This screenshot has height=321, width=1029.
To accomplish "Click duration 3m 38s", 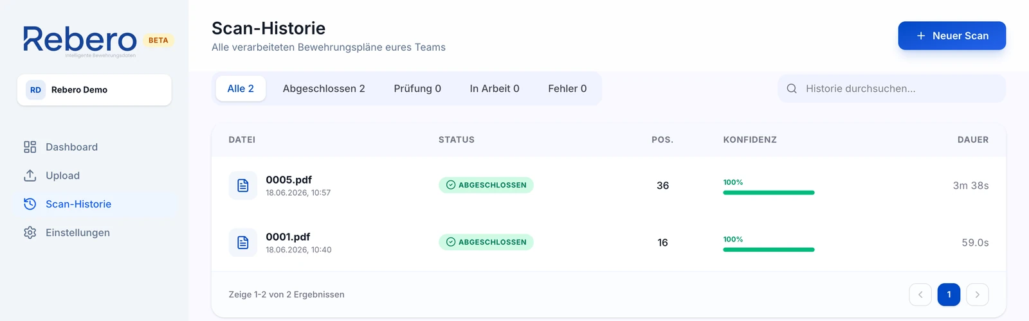I will tap(970, 186).
